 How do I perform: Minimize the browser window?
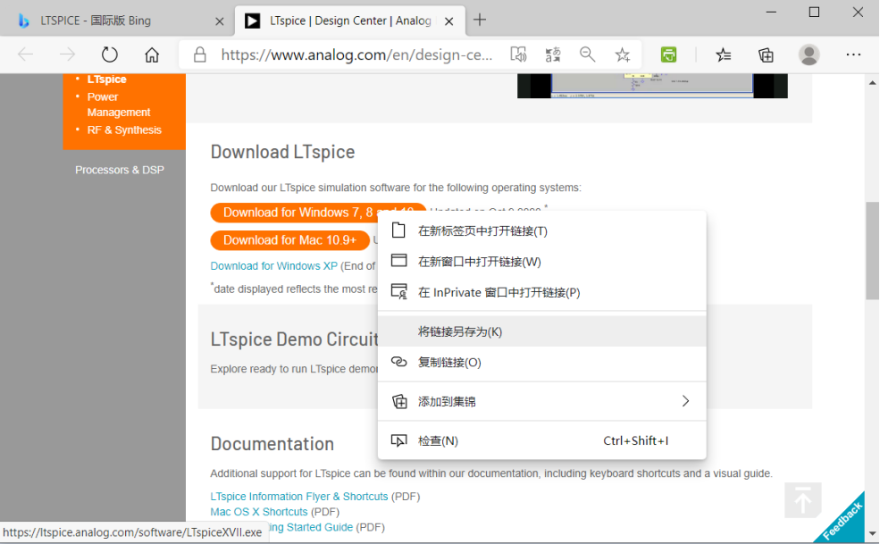[x=771, y=13]
